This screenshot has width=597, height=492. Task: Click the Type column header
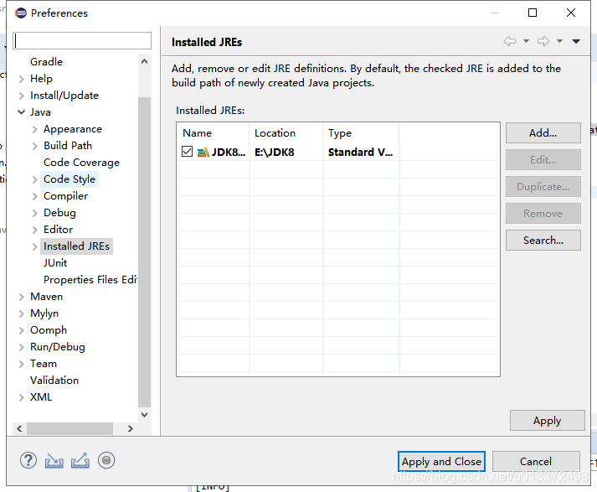(361, 133)
